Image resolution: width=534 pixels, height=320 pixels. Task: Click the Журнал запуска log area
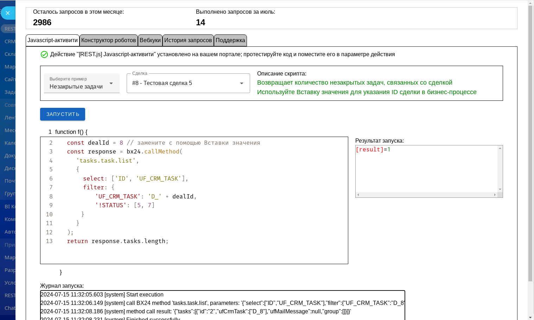pos(222,305)
